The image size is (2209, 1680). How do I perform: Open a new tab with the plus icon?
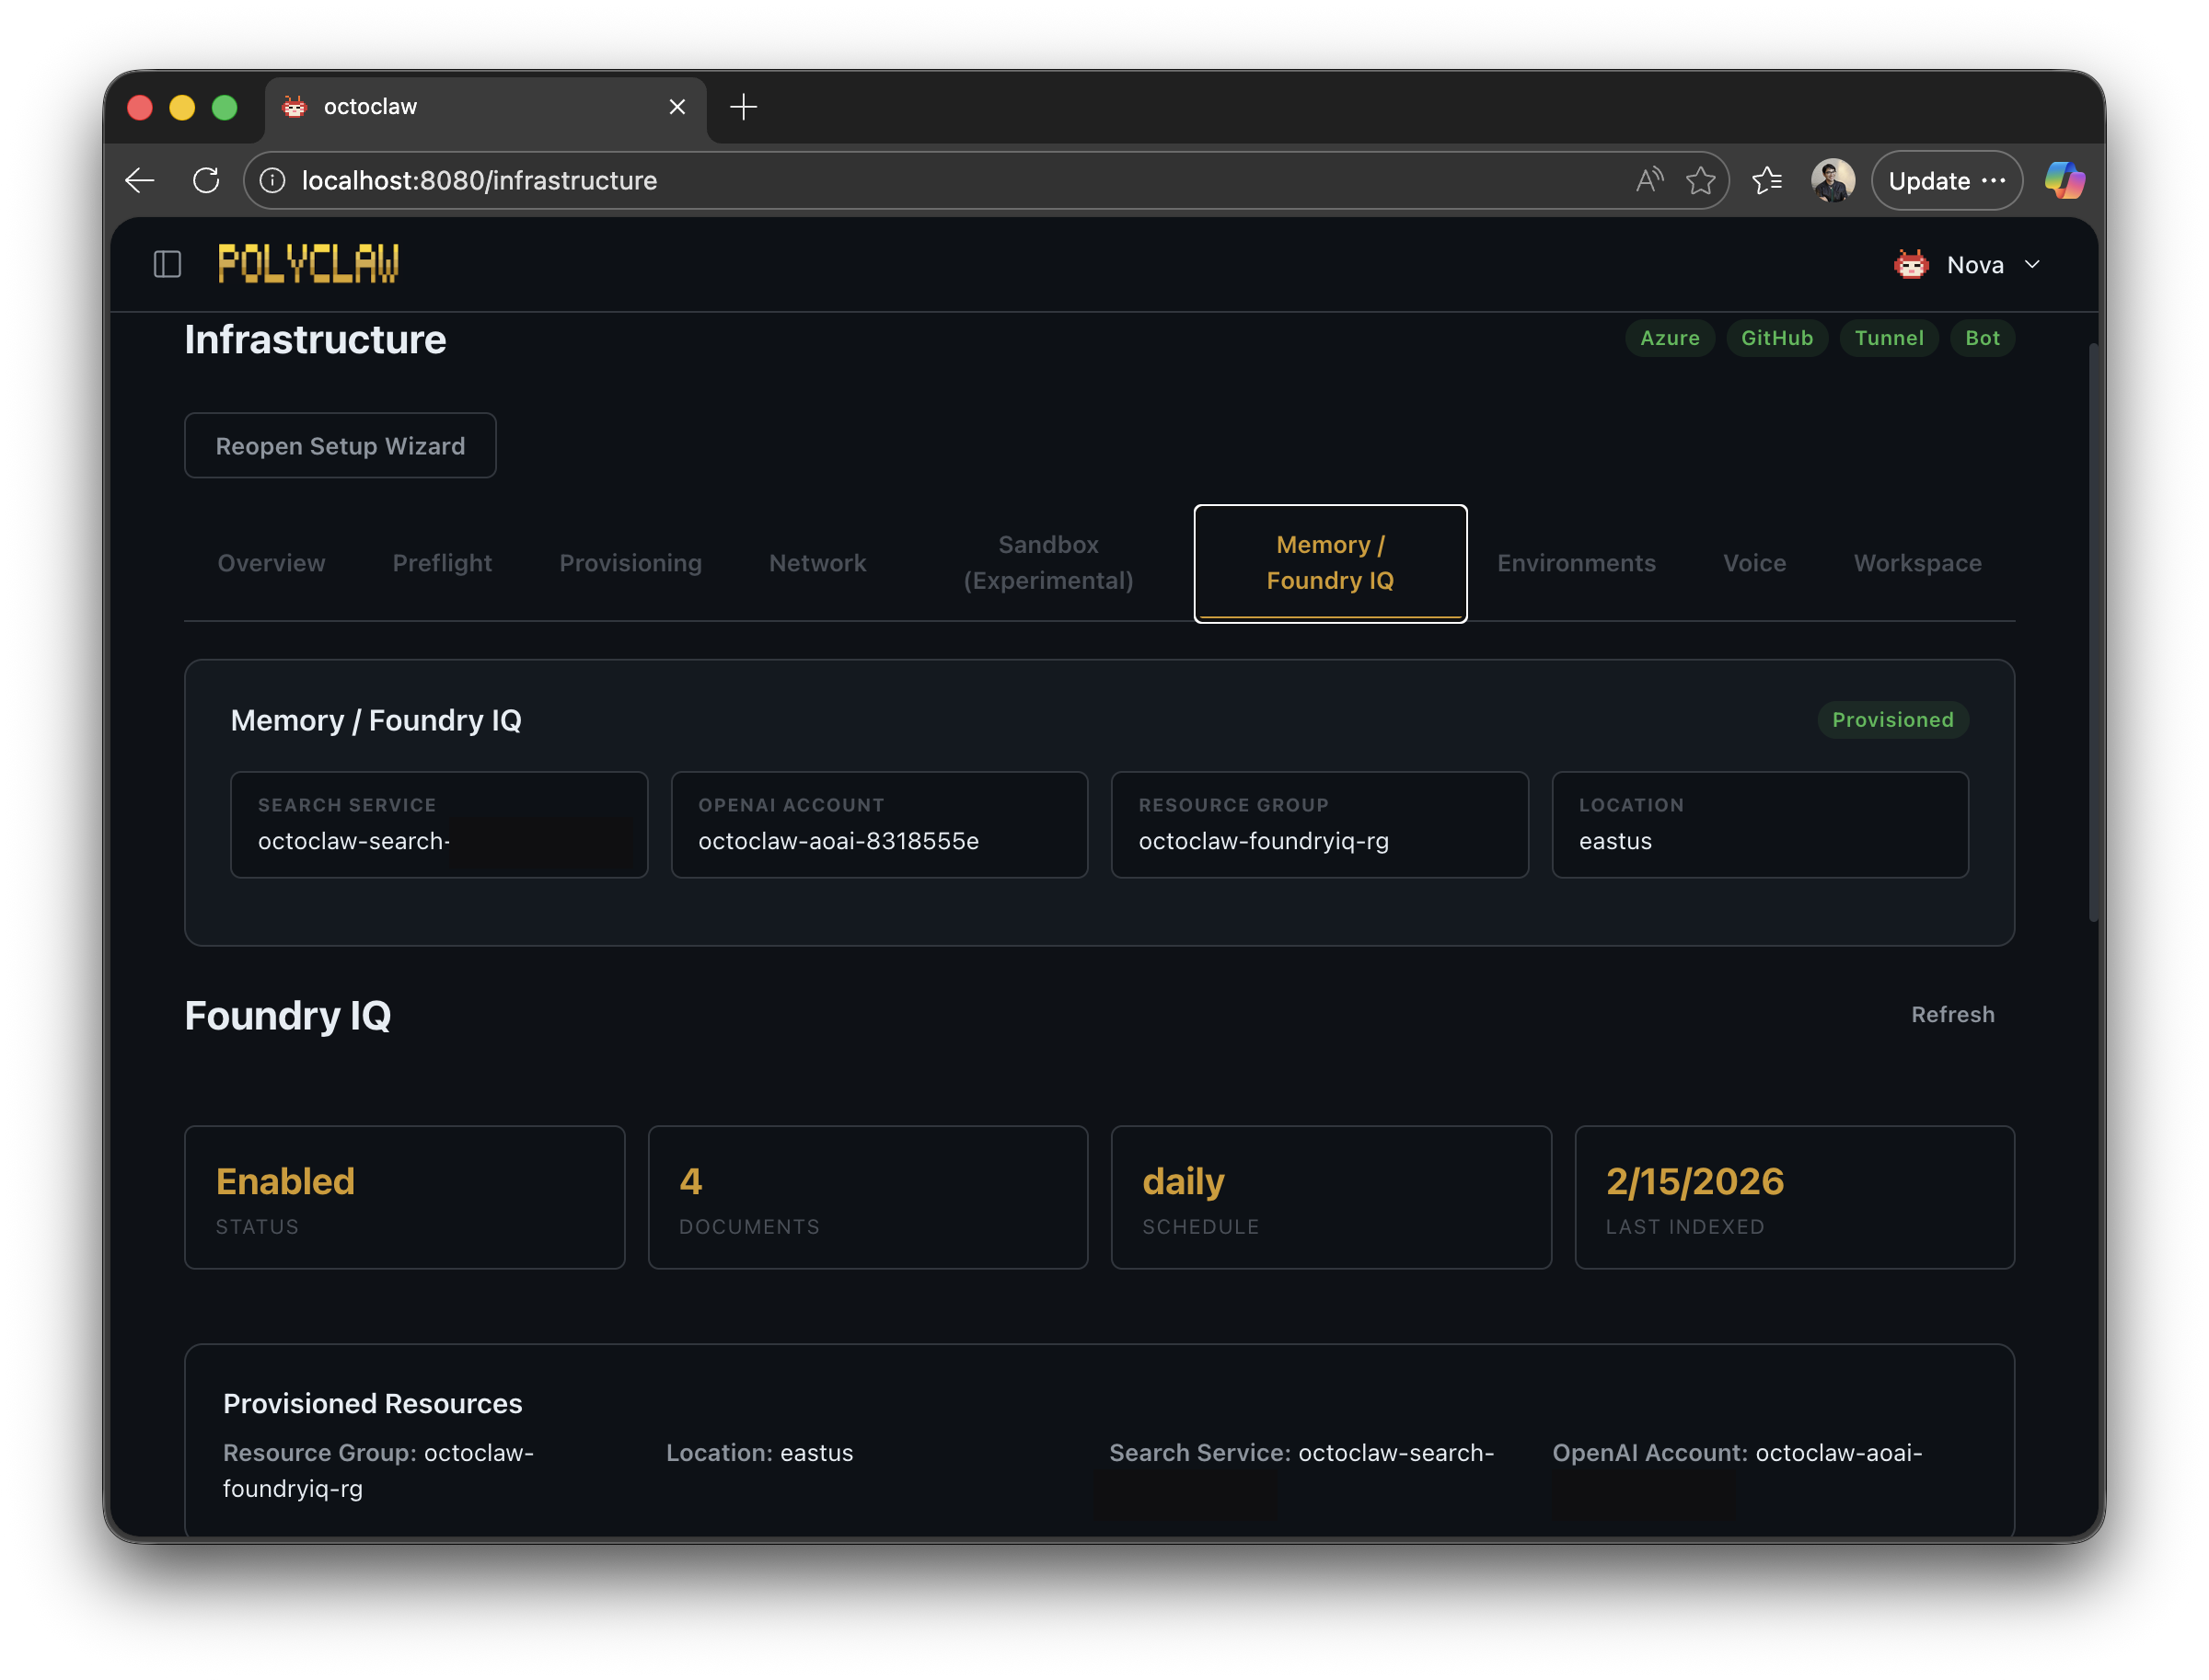[744, 107]
